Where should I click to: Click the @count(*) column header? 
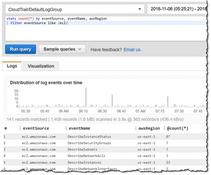point(178,128)
